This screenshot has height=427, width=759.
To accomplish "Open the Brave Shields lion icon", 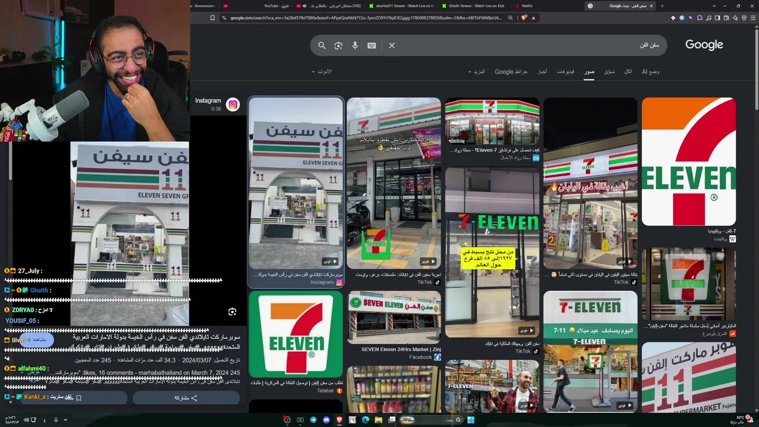I will click(524, 18).
